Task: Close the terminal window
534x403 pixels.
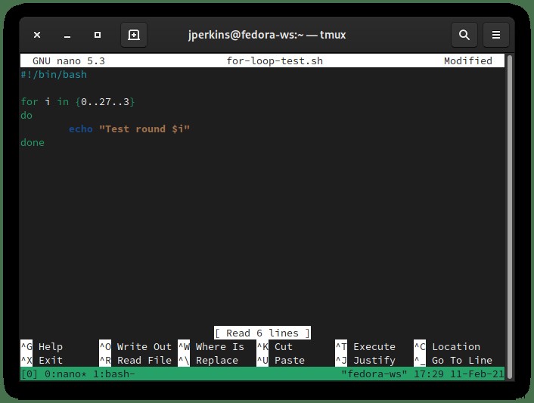Action: [x=37, y=35]
